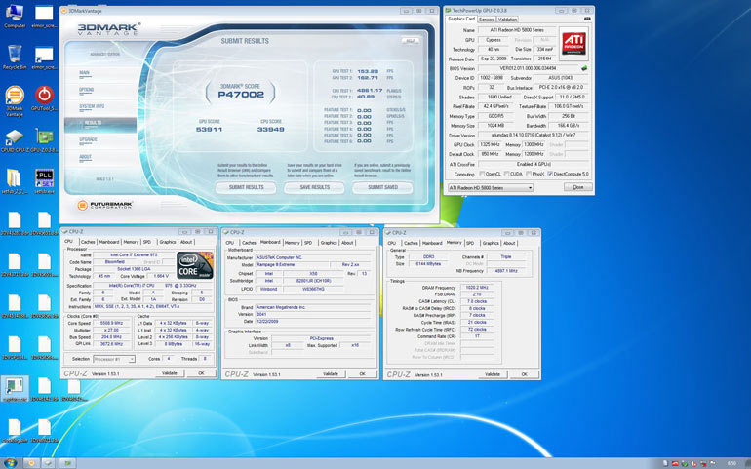Click the 3DMarkVantage title bar app icon
The image size is (751, 469).
[64, 11]
